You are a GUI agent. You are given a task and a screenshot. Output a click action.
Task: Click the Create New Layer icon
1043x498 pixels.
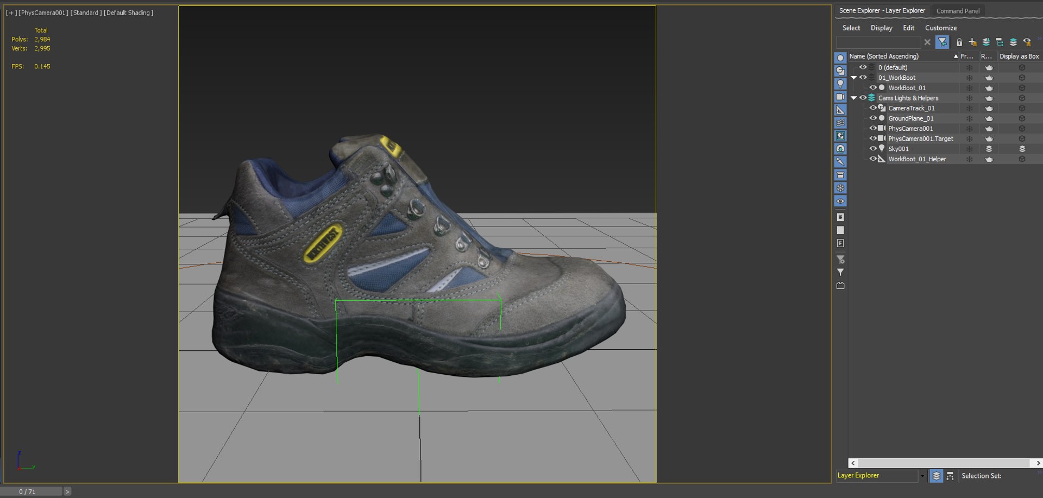972,42
